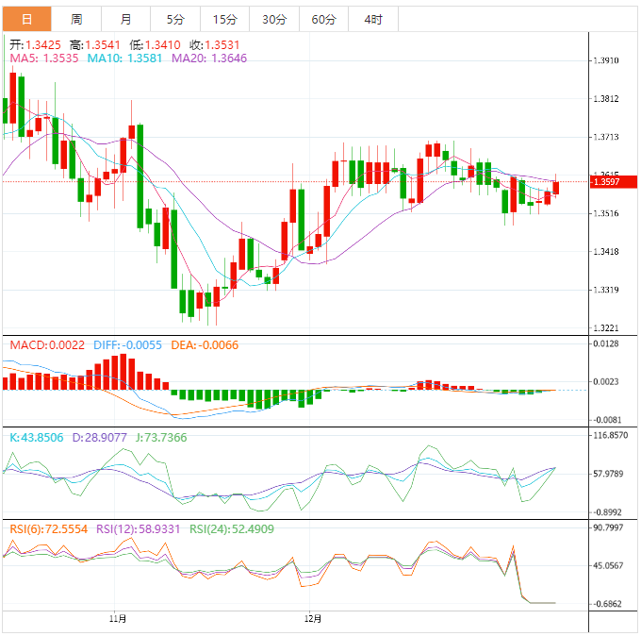This screenshot has width=641, height=636.
Task: Switch to the 月 monthly tab
Action: [x=126, y=19]
